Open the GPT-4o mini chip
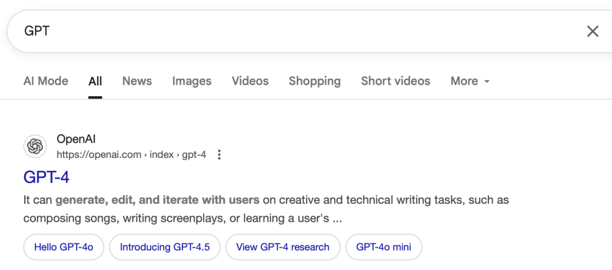The image size is (612, 270). point(384,247)
